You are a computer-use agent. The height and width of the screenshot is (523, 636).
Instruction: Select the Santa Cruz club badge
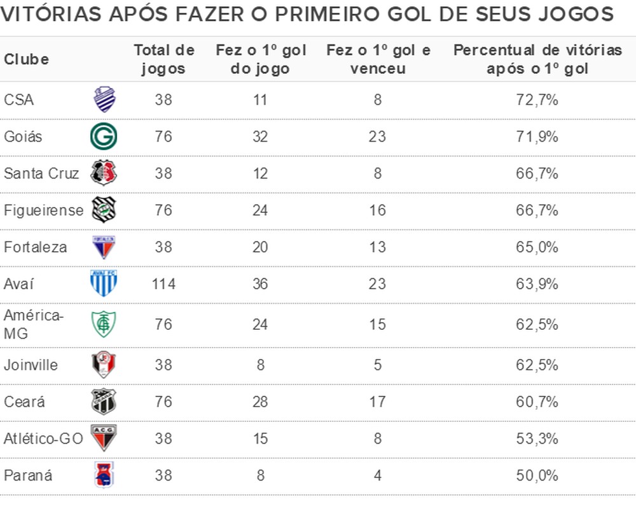[x=103, y=173]
